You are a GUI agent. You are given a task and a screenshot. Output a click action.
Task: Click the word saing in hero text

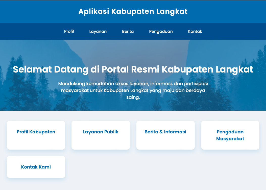[133, 97]
